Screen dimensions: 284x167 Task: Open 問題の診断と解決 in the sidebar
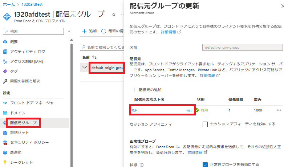coord(25,81)
